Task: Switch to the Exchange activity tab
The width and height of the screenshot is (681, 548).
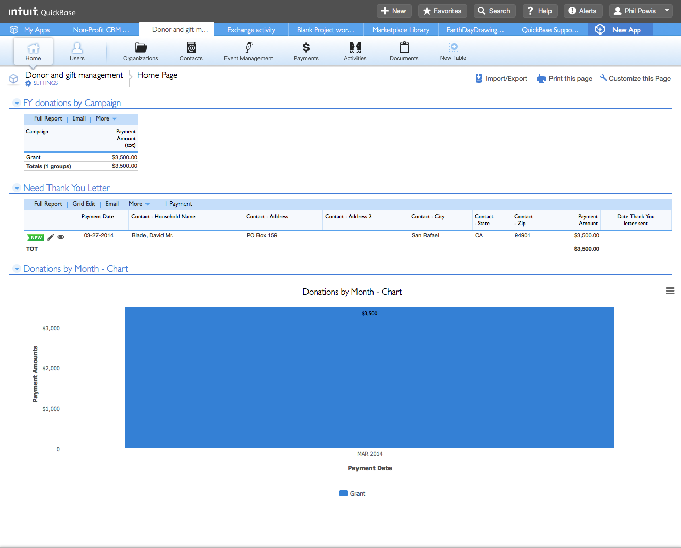Action: [251, 30]
